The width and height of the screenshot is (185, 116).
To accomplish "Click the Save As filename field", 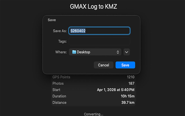I will tap(99, 31).
